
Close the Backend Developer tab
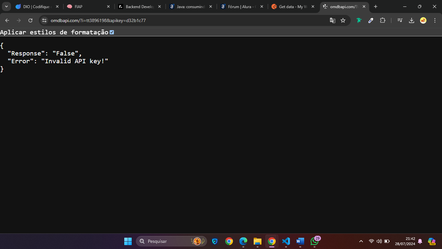click(x=160, y=6)
